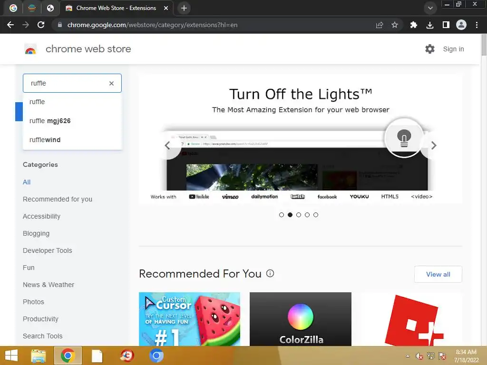Open Action Center flag icon
Viewport: 487px width, 365px height.
point(442,356)
